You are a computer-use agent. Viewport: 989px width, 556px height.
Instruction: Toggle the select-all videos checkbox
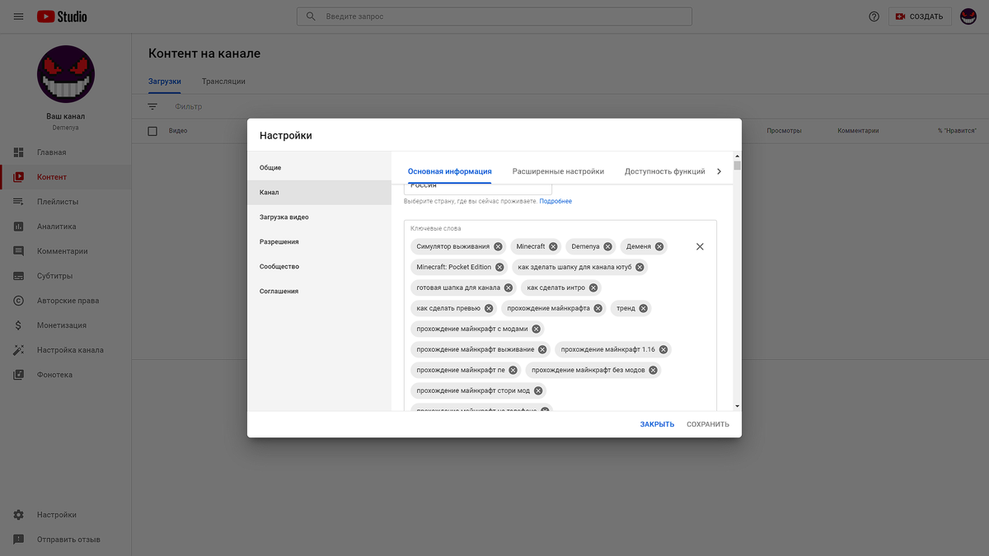pyautogui.click(x=152, y=131)
